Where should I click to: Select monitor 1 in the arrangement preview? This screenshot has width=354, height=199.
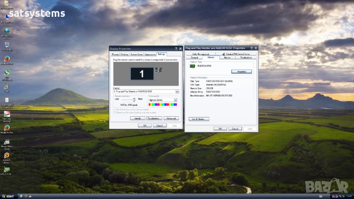[142, 73]
